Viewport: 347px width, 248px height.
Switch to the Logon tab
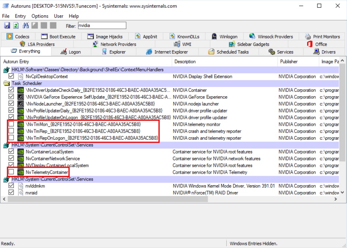(71, 52)
